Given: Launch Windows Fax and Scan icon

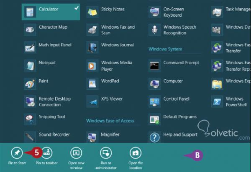Looking at the screenshot, I should tap(92, 30).
